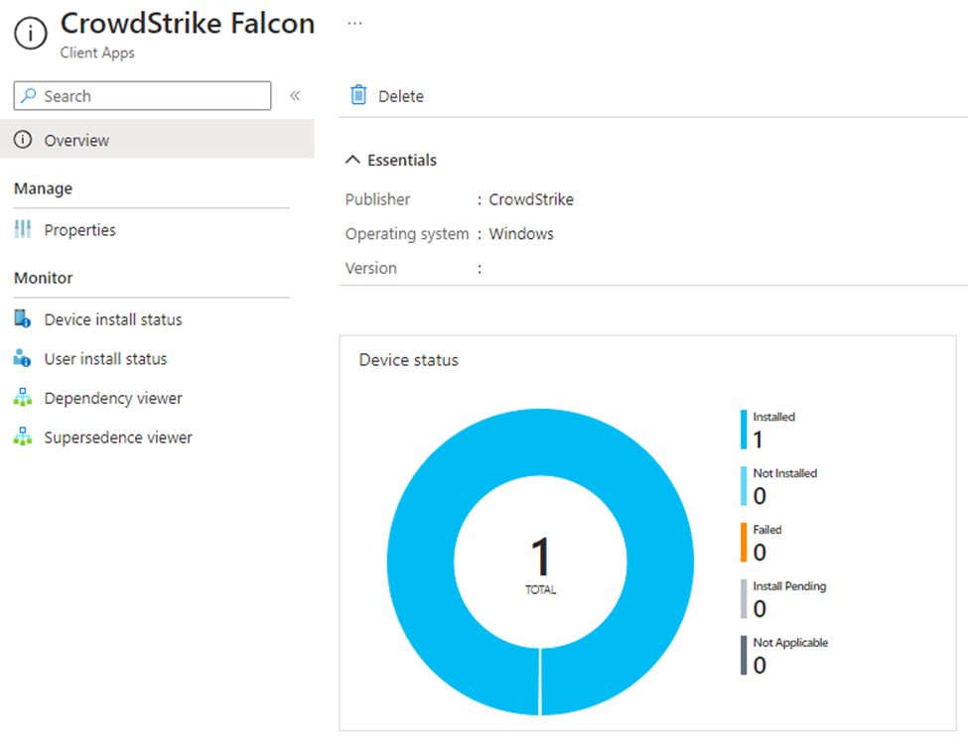Collapse the Essentials section
The image size is (968, 751).
click(352, 161)
